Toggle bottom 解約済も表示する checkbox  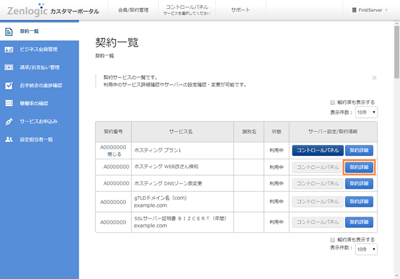(333, 240)
